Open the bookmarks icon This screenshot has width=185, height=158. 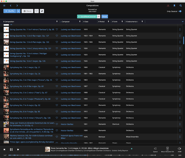click(x=174, y=6)
